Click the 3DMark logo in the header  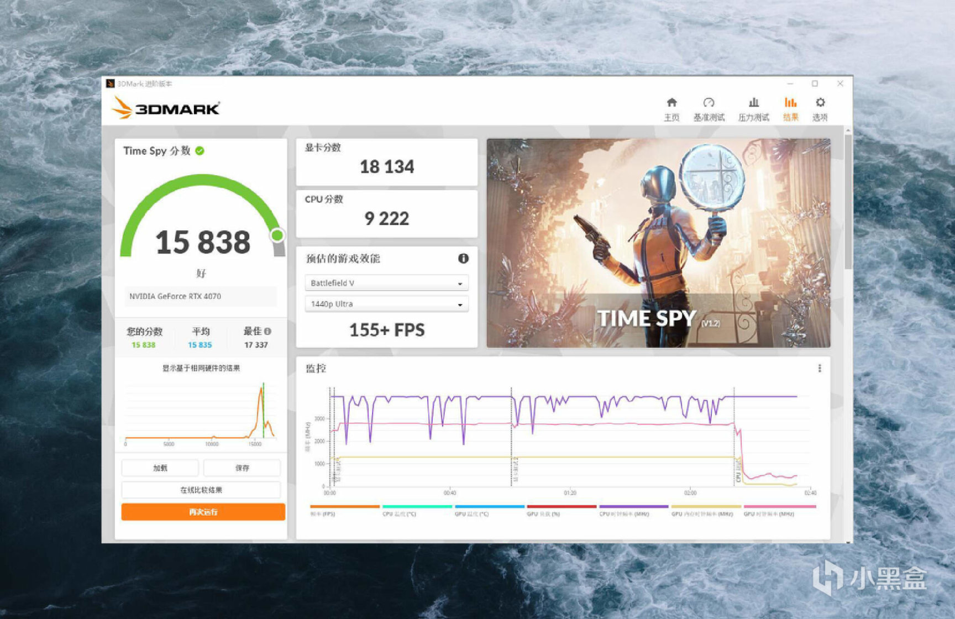click(x=166, y=107)
